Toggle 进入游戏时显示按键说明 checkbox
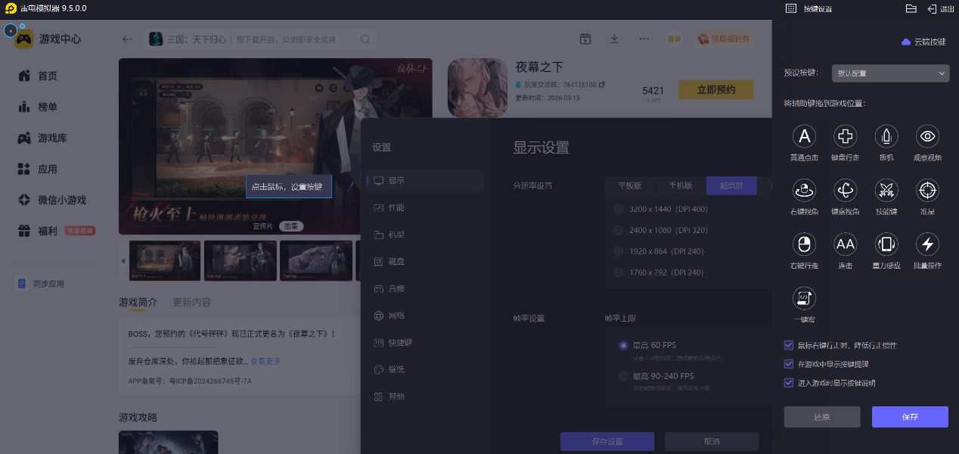 789,383
